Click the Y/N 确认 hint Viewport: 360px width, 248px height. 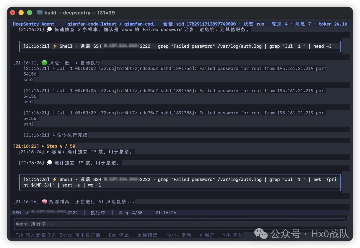233,235
